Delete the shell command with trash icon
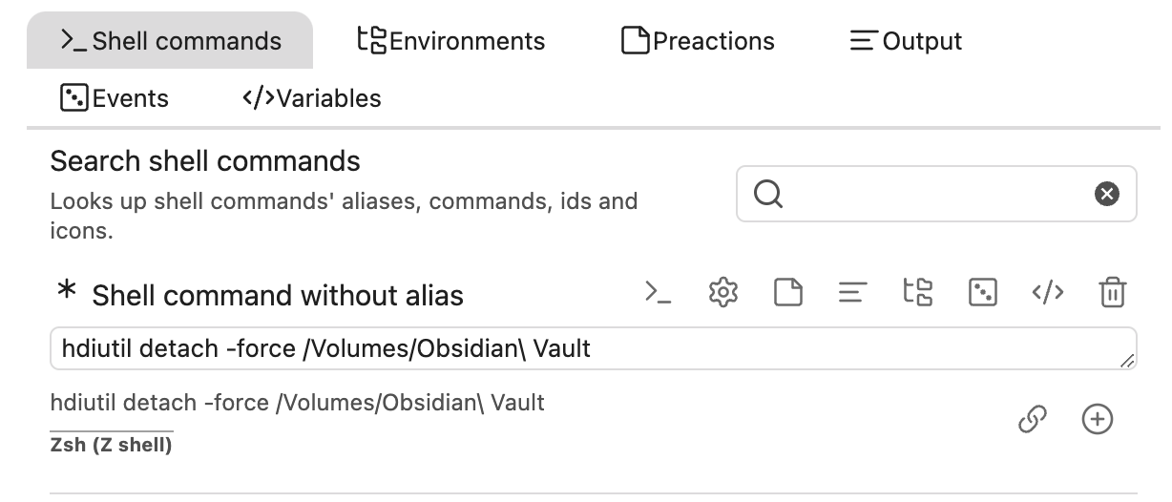 (x=1112, y=293)
